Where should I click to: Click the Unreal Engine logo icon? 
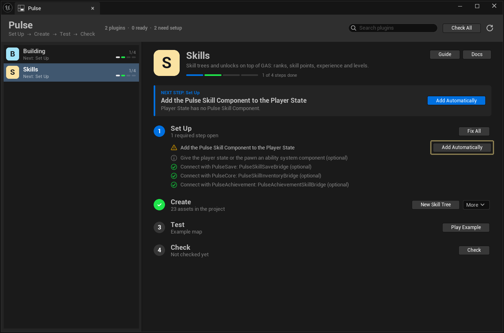pos(8,8)
